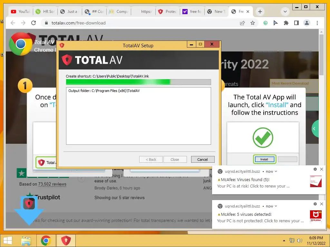Open the network status tray icon

[x=292, y=241]
